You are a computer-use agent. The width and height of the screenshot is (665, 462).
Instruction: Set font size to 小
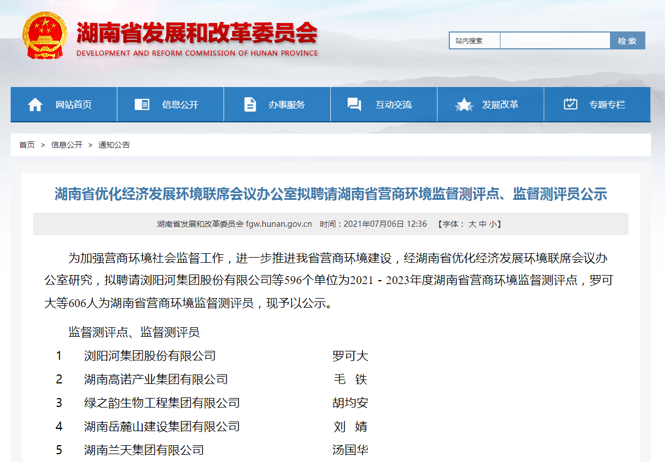[493, 224]
